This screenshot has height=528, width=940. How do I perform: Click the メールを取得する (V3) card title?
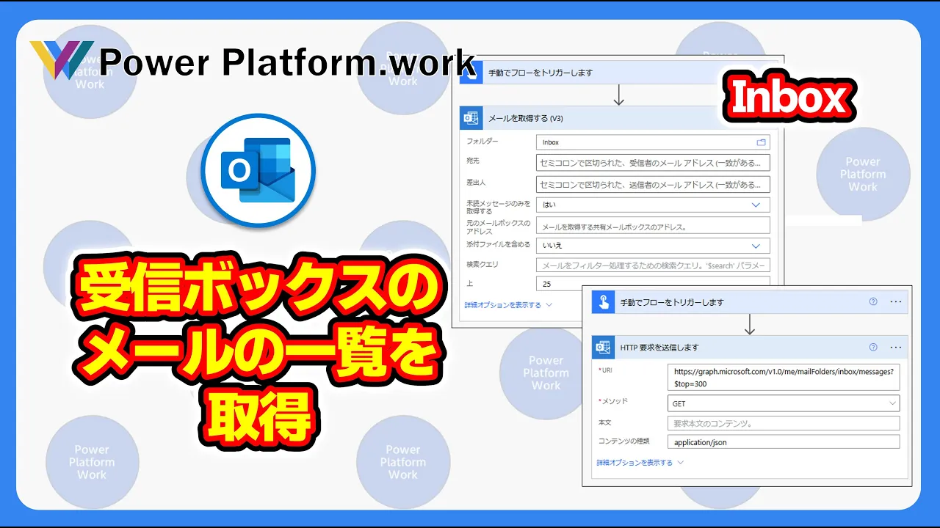pyautogui.click(x=526, y=118)
